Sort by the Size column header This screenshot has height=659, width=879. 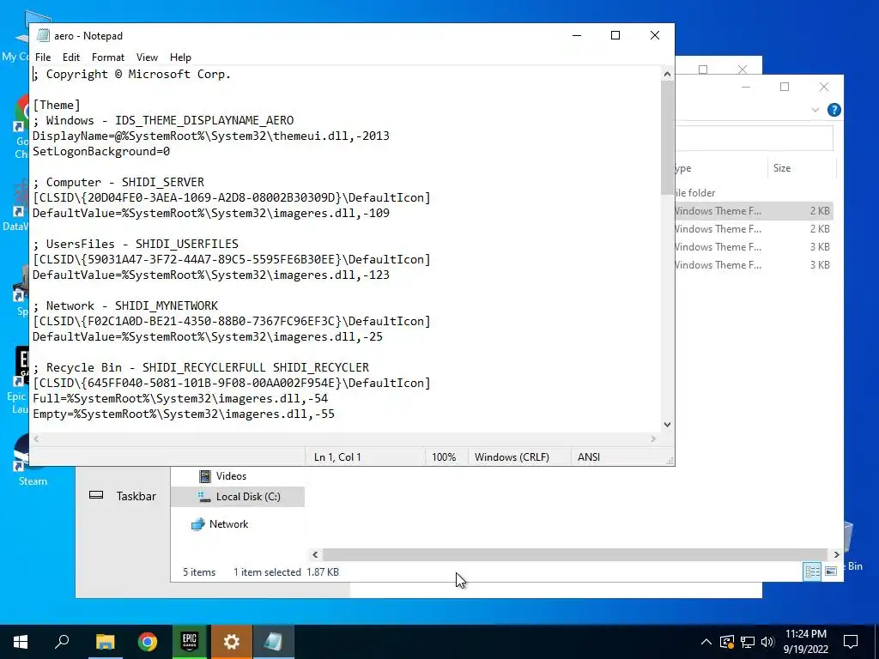click(x=802, y=167)
